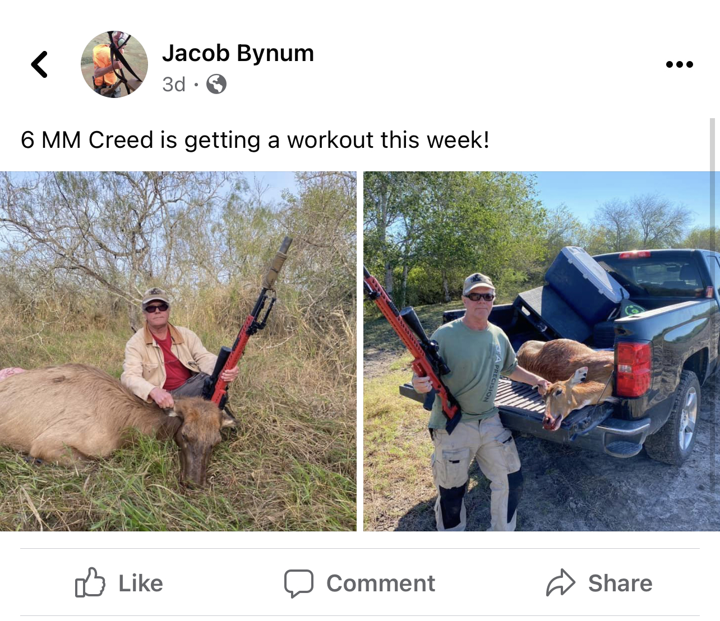Click the thumbs-up Like icon
The height and width of the screenshot is (621, 720).
[x=90, y=583]
